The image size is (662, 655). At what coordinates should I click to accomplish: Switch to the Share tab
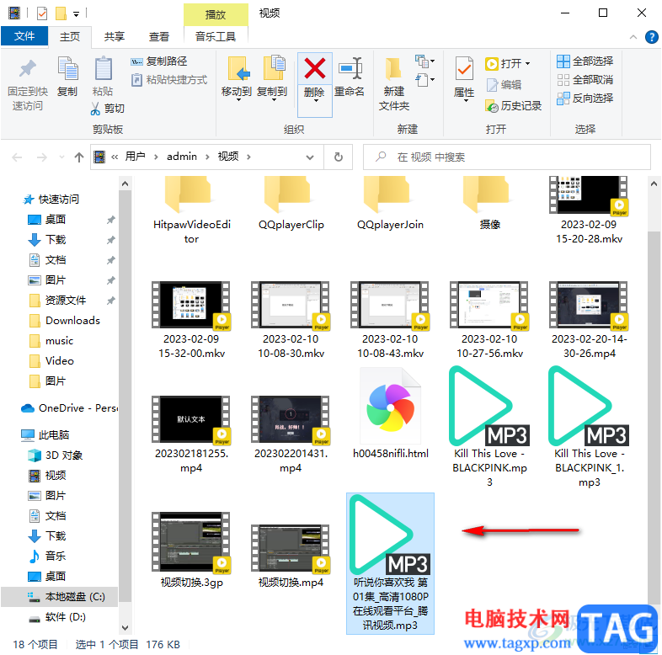coord(114,37)
